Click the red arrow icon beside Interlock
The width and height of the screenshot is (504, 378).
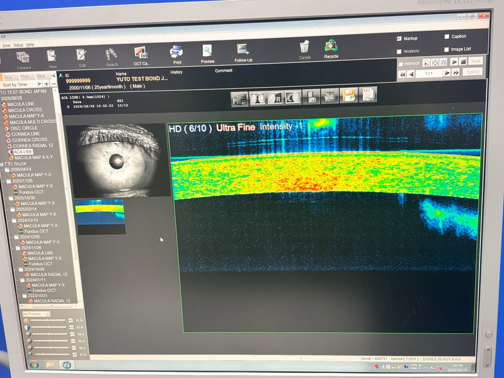point(427,63)
